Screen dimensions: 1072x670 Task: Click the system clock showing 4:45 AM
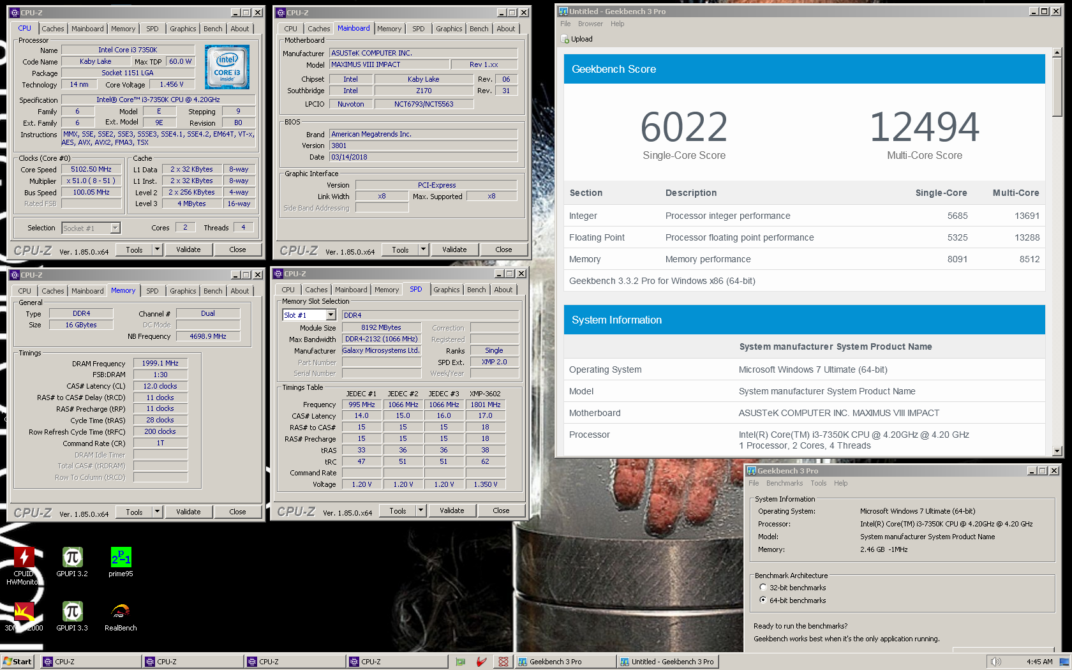(x=1039, y=662)
